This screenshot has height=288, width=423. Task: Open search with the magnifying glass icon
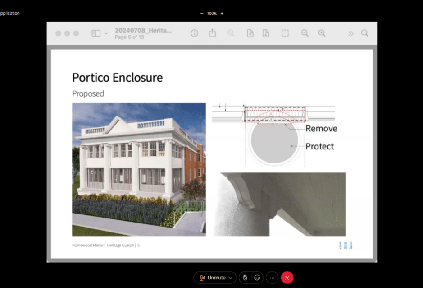[x=365, y=33]
